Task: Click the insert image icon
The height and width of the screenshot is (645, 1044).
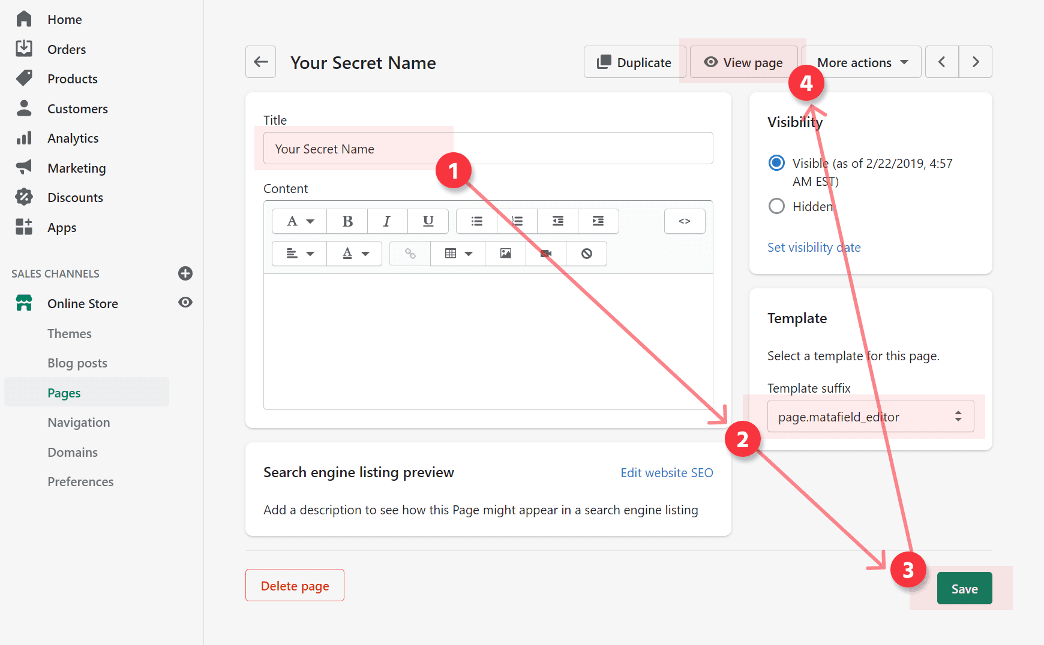Action: 505,254
